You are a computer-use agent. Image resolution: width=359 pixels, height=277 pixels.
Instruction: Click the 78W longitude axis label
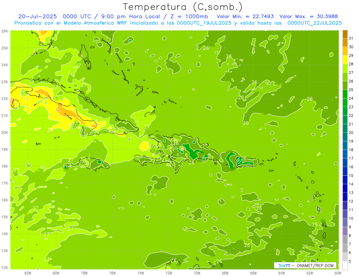[x=84, y=273]
